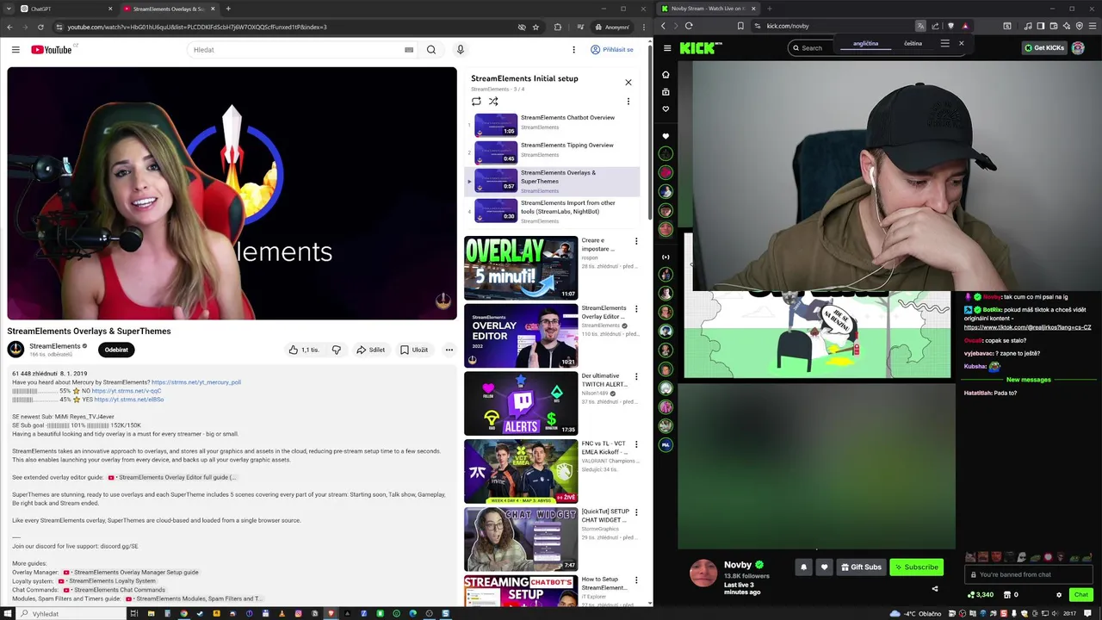Start YouTube voice search with microphone

(461, 50)
